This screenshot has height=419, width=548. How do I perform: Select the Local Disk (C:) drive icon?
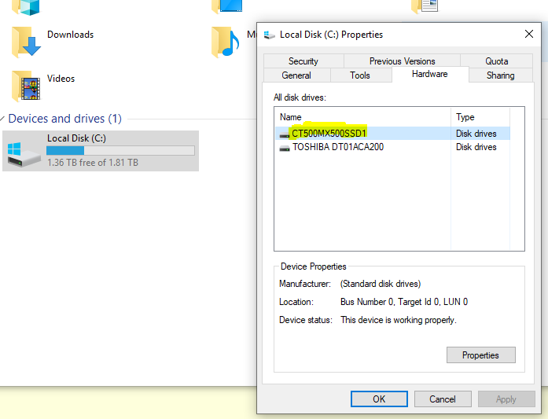(x=24, y=154)
